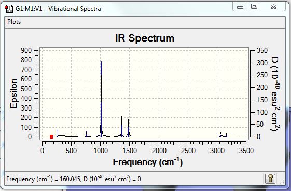Viewport: 291px width, 191px height.
Task: Minimize the Vibrational Spectra window
Action: click(240, 7)
